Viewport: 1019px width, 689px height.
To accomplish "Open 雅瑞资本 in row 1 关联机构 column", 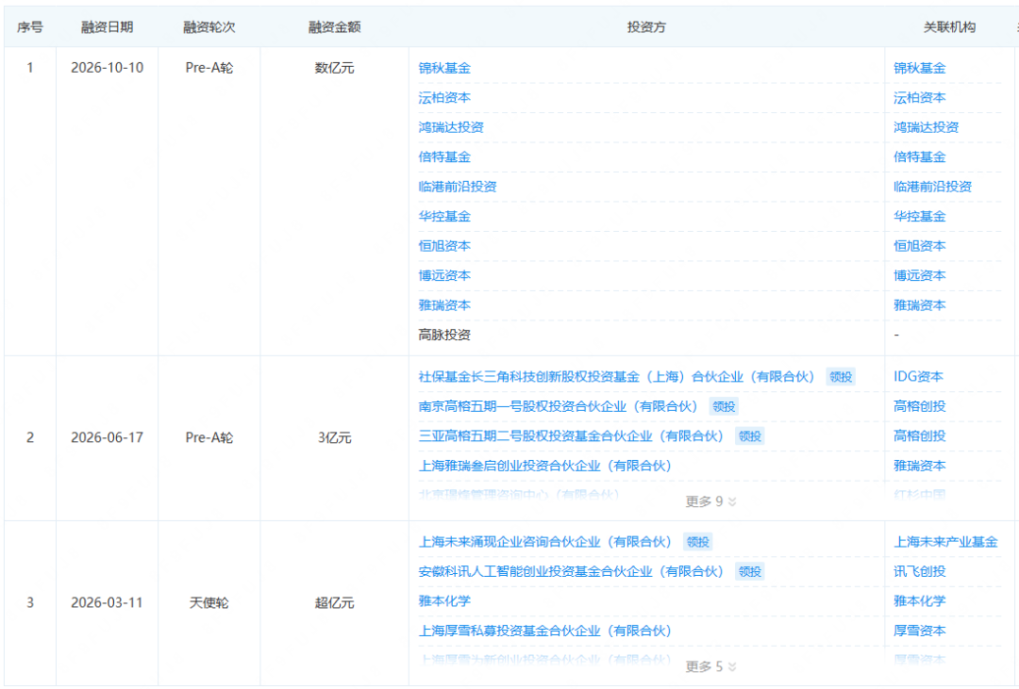I will click(920, 305).
